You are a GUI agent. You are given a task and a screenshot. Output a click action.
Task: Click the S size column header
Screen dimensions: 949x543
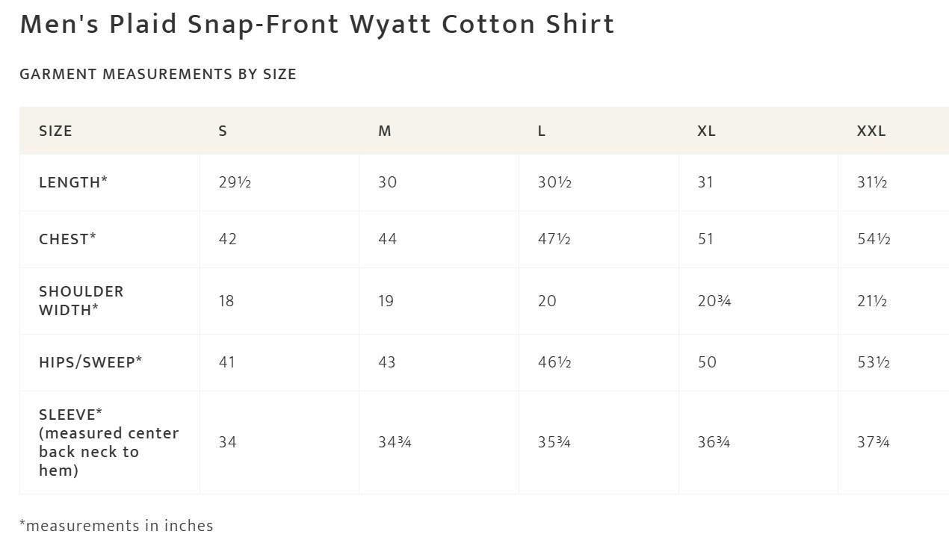pyautogui.click(x=223, y=131)
